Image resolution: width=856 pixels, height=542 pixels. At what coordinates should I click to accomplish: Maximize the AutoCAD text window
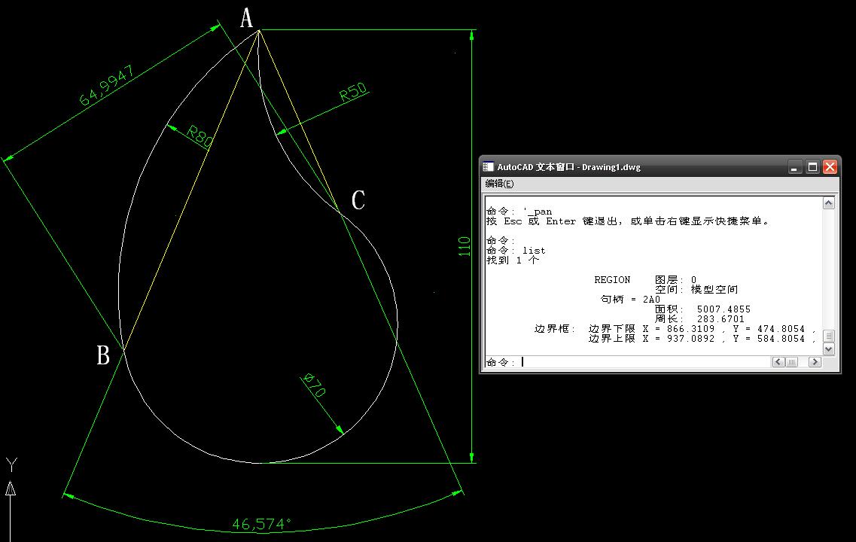coord(812,167)
